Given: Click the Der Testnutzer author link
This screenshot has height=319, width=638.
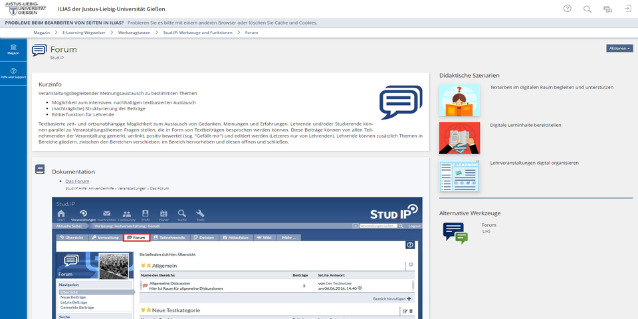Looking at the screenshot, I should click(339, 283).
